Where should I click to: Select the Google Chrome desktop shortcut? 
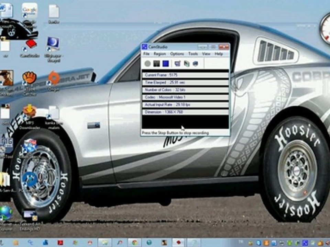(30, 15)
